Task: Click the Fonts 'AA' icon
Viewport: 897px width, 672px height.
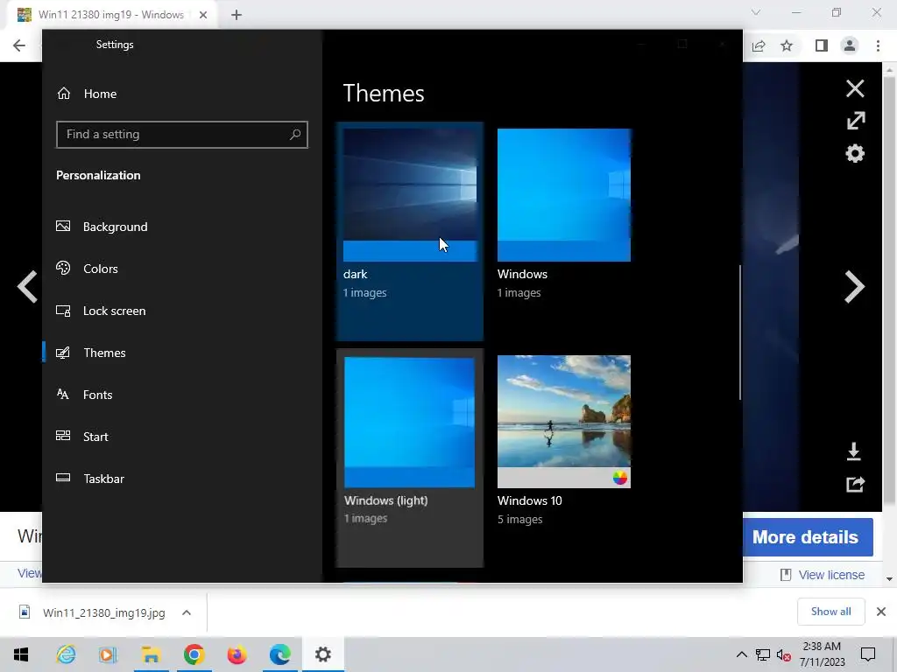Action: coord(63,394)
